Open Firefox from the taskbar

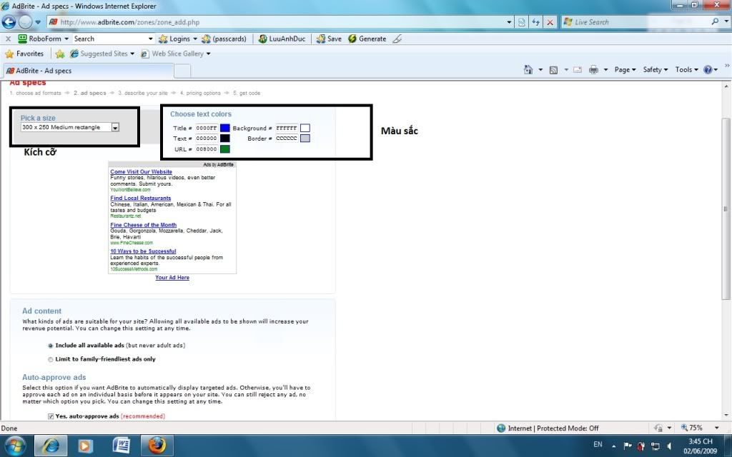point(157,446)
